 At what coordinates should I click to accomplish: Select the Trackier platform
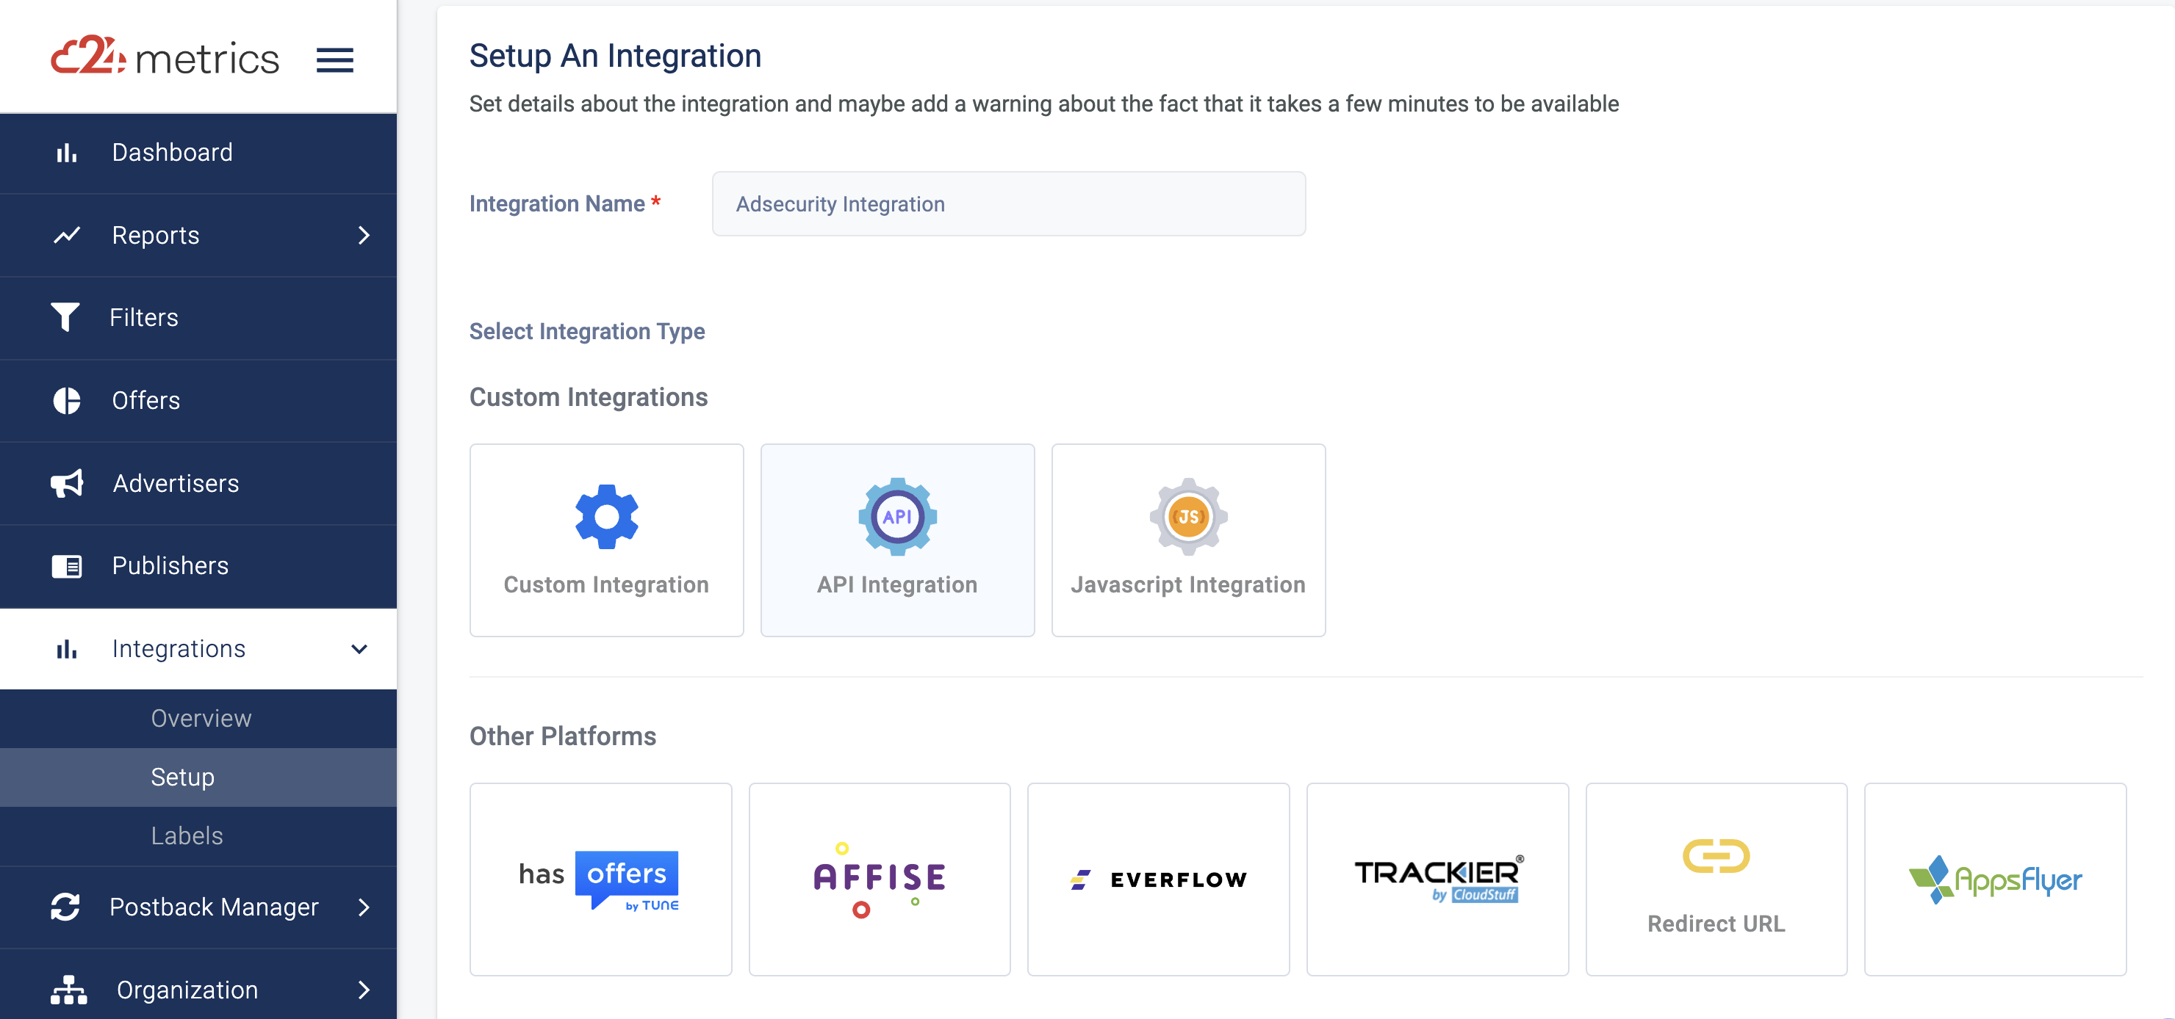click(x=1438, y=878)
